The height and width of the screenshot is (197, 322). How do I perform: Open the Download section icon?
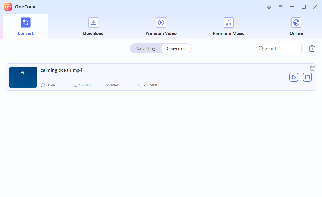93,22
